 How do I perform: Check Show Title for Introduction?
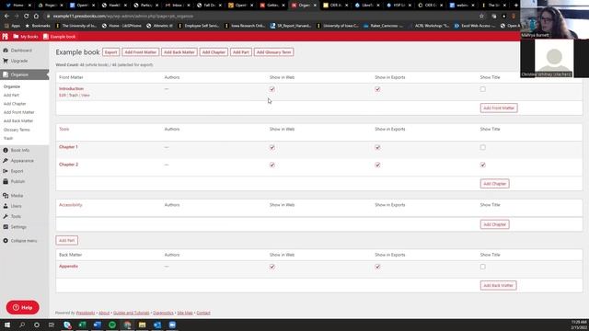(x=482, y=89)
